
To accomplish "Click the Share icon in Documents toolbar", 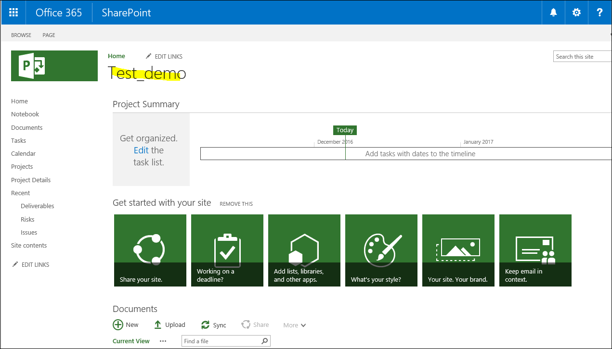I will (x=246, y=324).
